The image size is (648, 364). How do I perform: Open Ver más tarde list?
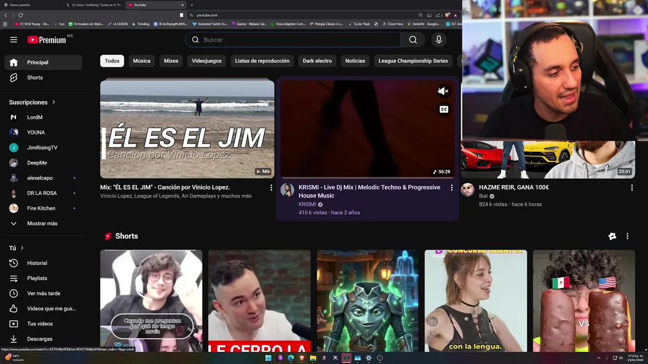(x=43, y=293)
